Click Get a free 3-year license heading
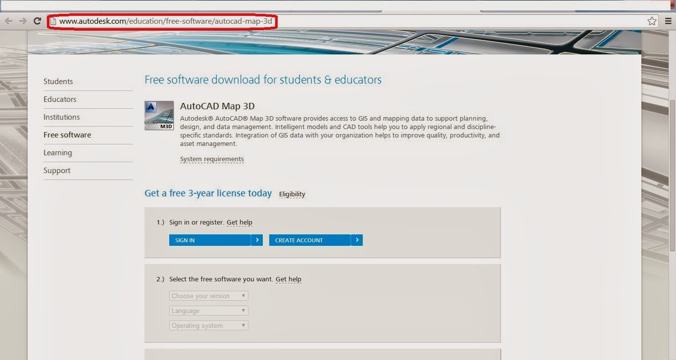This screenshot has height=360, width=676. [208, 193]
